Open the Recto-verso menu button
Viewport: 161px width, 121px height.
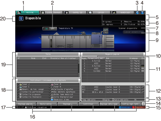pos(47,104)
